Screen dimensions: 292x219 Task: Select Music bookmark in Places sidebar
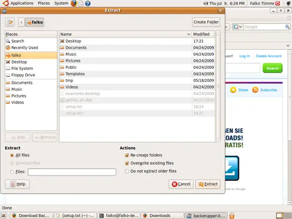[31, 89]
